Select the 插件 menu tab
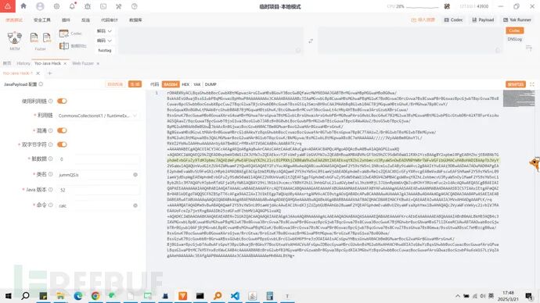Screen dimensions: 540x303 [66, 20]
